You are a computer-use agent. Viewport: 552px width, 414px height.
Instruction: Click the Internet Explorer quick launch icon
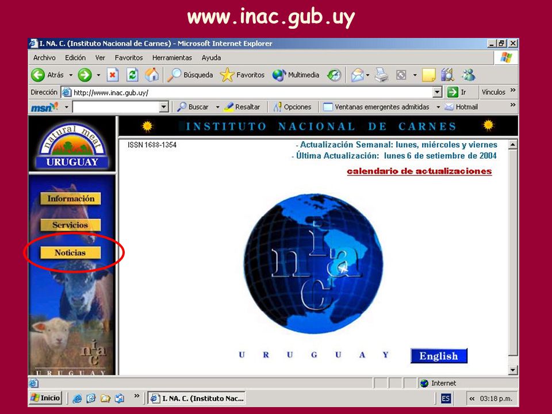coord(76,398)
